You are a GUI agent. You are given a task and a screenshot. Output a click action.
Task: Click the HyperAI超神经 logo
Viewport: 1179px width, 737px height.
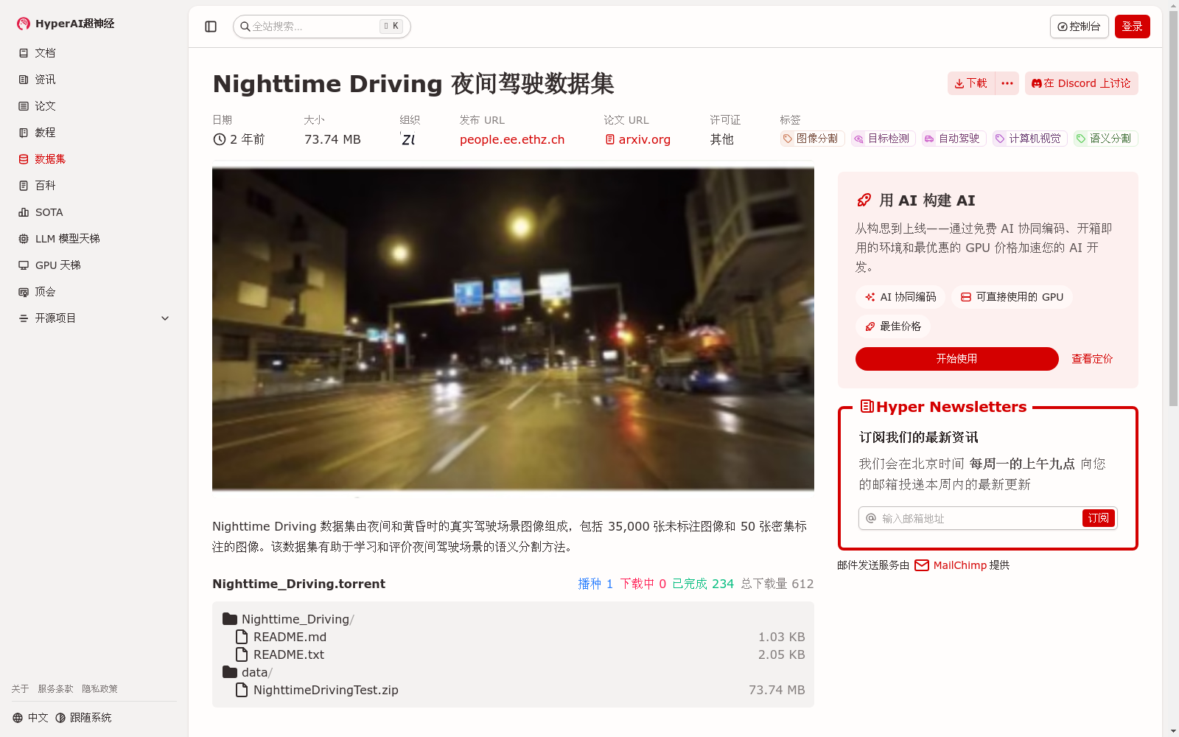point(66,24)
